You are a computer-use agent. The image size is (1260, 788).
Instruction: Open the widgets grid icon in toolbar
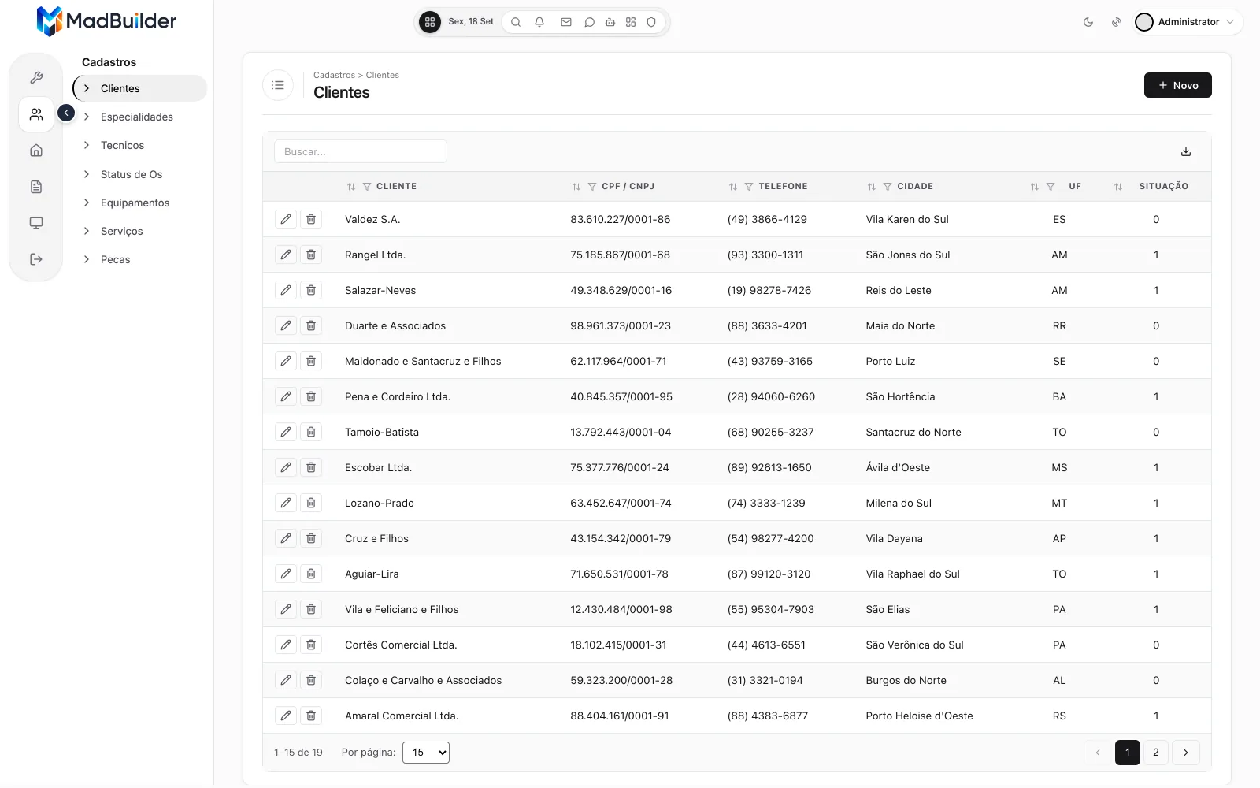(631, 22)
